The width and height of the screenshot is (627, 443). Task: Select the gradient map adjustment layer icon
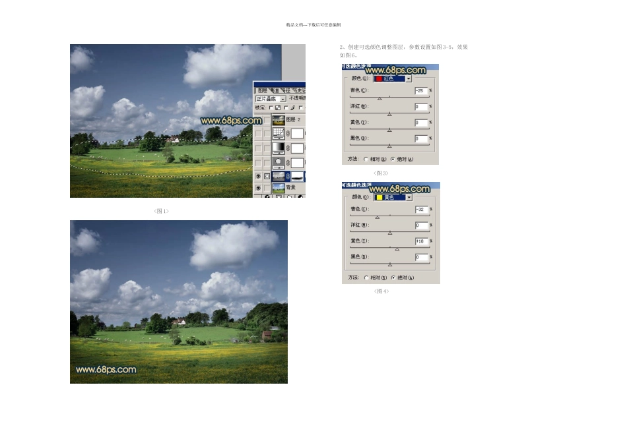coord(279,148)
